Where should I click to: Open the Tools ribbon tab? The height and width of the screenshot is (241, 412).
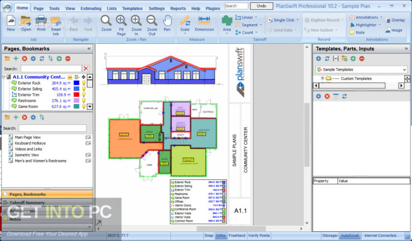click(x=54, y=9)
